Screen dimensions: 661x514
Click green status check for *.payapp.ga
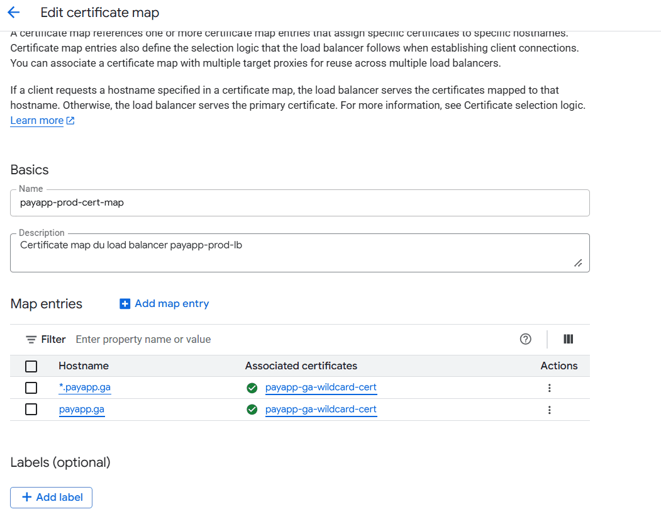pyautogui.click(x=252, y=388)
